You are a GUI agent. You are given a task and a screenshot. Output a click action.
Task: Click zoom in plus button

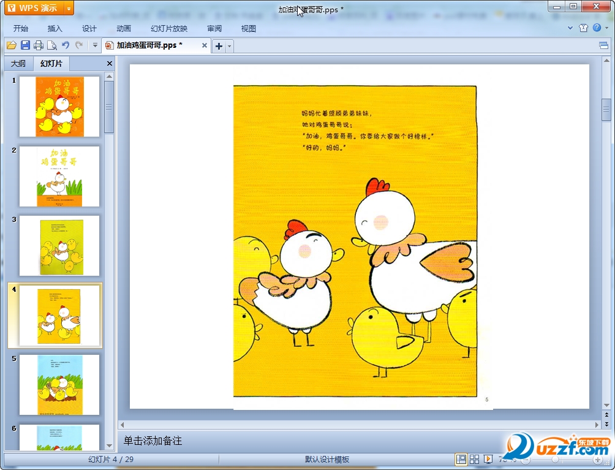597,460
